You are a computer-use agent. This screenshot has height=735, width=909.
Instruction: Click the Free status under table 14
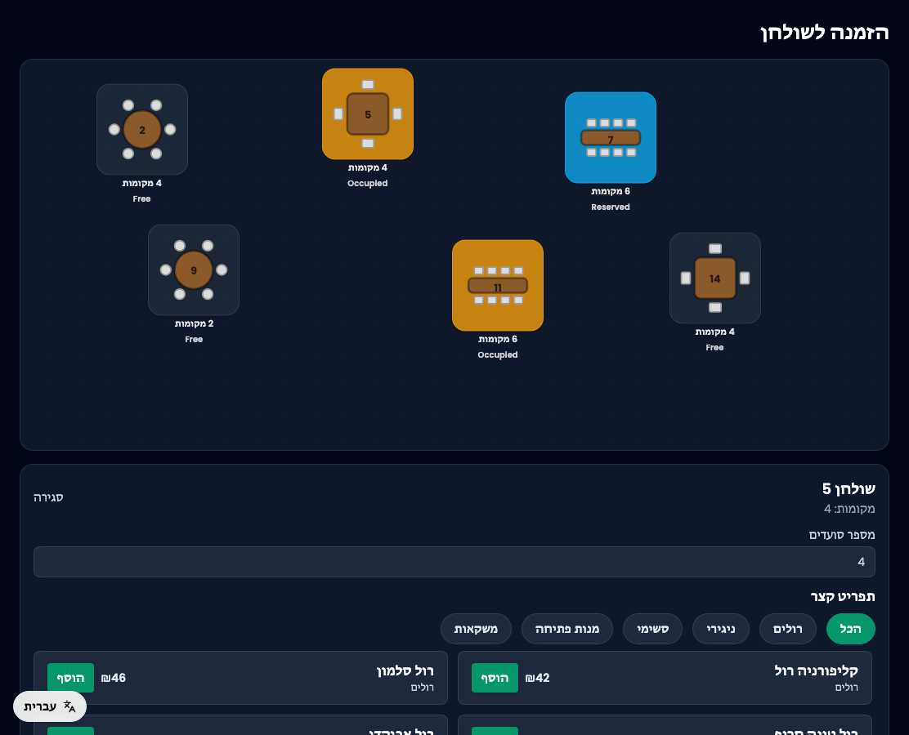[714, 348]
